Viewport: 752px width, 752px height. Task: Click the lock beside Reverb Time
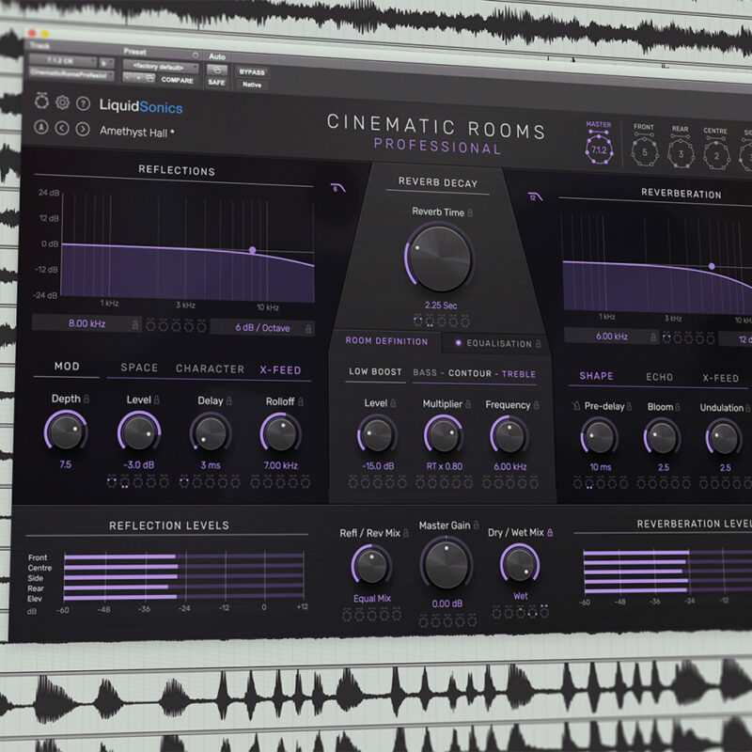(470, 212)
